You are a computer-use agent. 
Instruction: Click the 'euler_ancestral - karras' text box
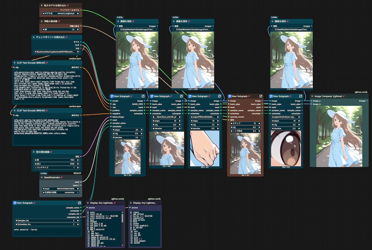click(x=47, y=232)
